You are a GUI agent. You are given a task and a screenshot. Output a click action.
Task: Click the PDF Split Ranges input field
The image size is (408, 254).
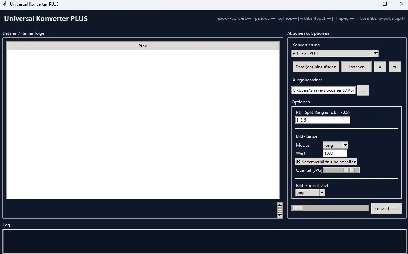tap(322, 120)
